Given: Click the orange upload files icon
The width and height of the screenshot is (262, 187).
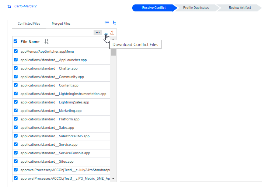Looking at the screenshot, I should [x=112, y=33].
